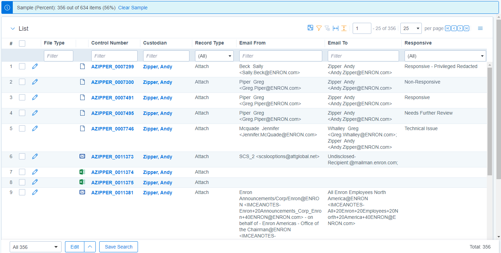Image resolution: width=501 pixels, height=253 pixels.
Task: Click the email envelope icon for AZIPPER_0011381
Action: [x=82, y=192]
